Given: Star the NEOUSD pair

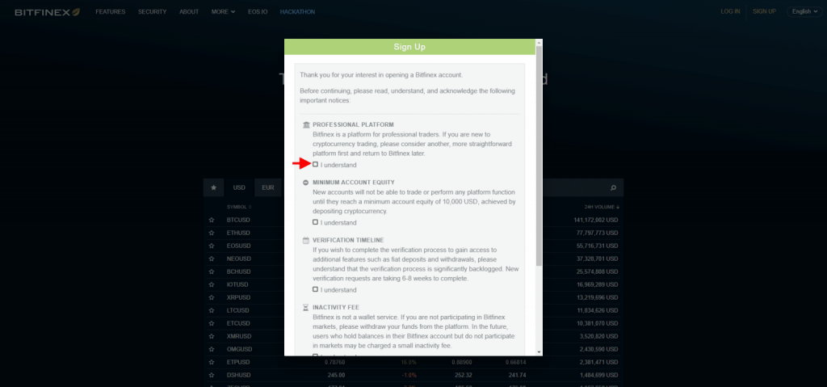Looking at the screenshot, I should [x=212, y=259].
